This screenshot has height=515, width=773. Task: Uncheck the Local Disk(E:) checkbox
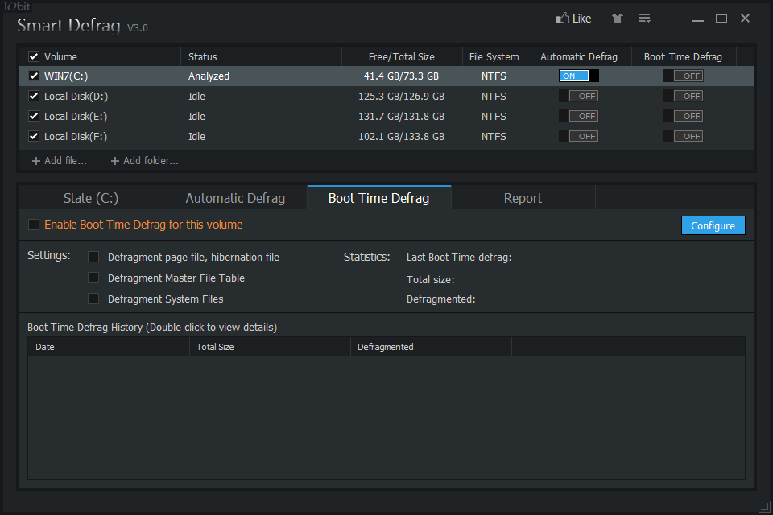coord(34,117)
